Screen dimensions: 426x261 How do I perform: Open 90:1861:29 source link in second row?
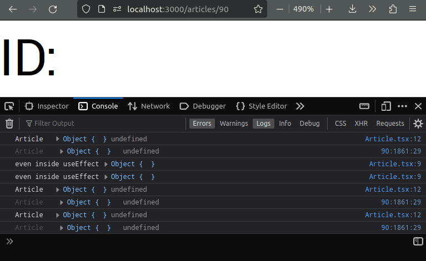coord(401,151)
